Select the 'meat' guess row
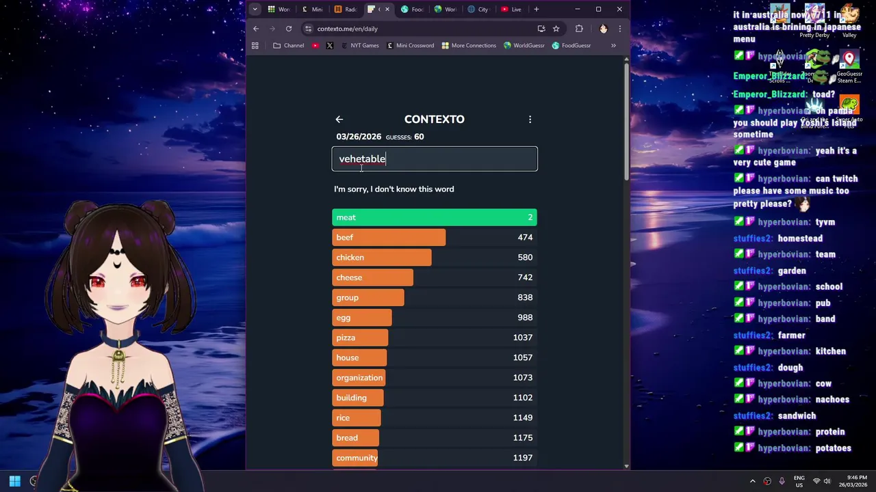The image size is (876, 492). 435,217
